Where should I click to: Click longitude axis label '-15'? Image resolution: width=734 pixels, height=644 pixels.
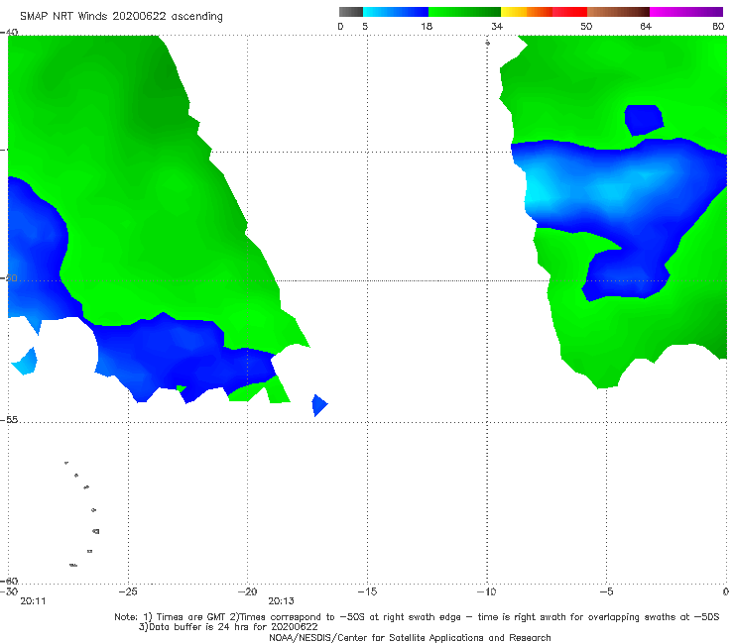(367, 591)
